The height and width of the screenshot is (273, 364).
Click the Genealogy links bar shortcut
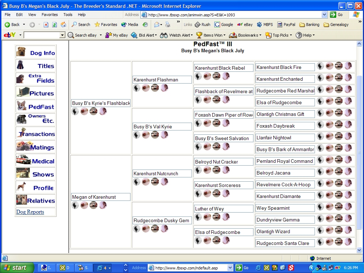336,25
